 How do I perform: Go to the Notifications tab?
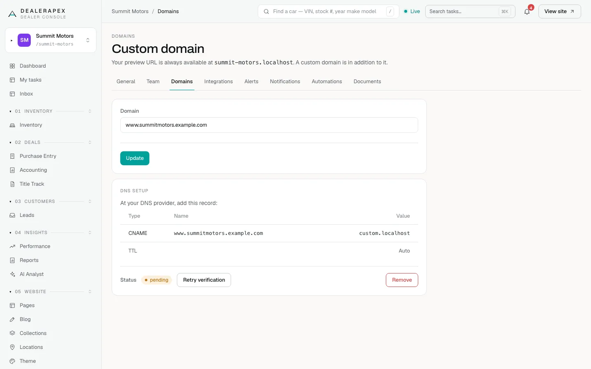pyautogui.click(x=285, y=82)
